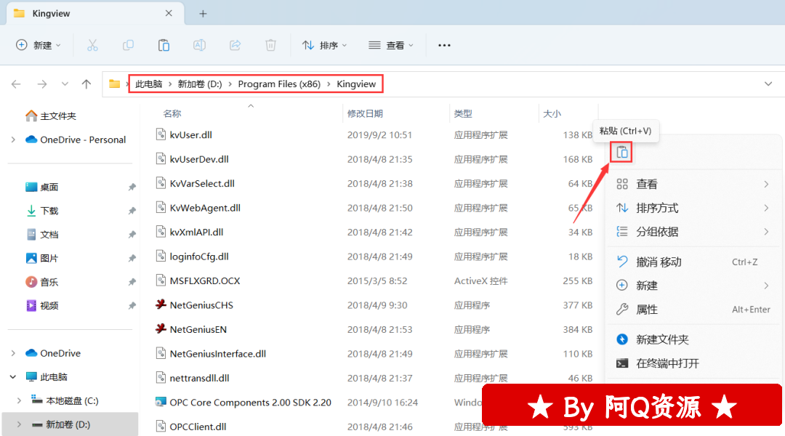This screenshot has width=785, height=436.
Task: Click the Copy icon in toolbar
Action: coord(128,46)
